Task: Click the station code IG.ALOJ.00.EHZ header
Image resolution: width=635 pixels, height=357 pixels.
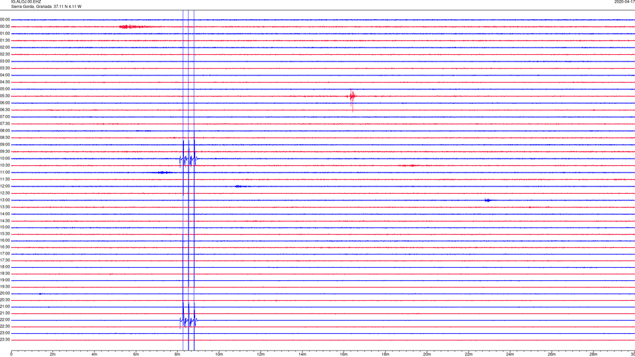Action: coord(26,2)
